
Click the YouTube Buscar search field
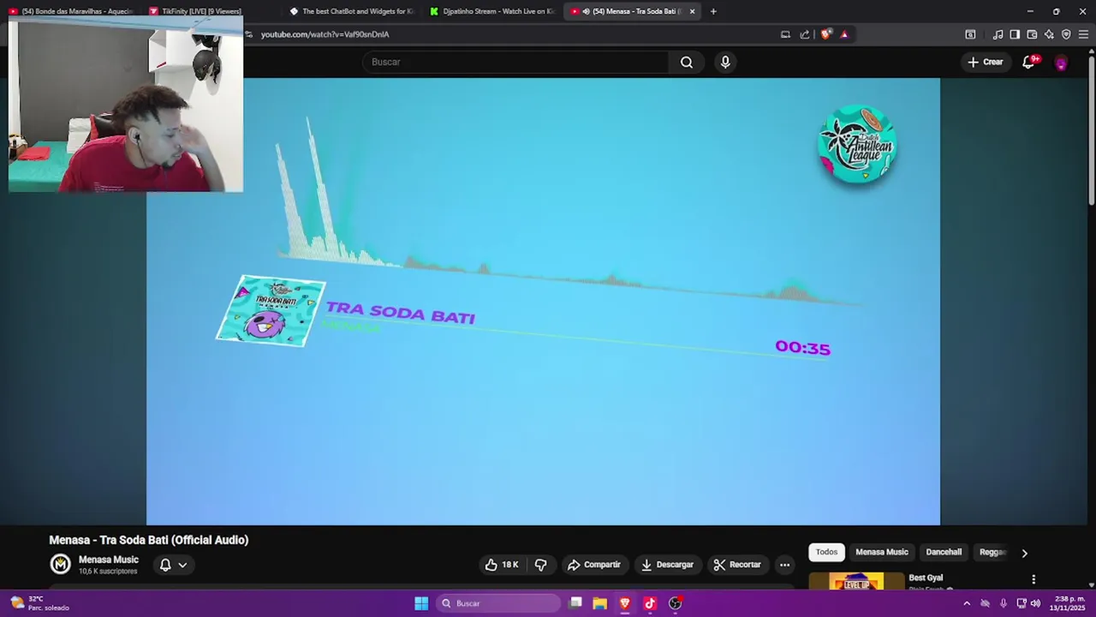point(515,62)
